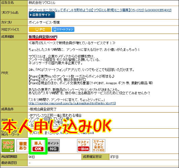Click the ポイントサービス・懸賞 category text

pos(44,22)
